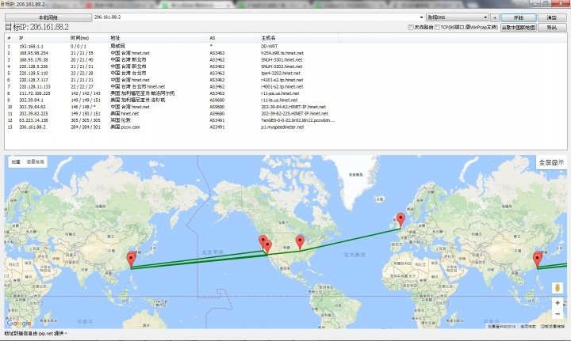This screenshot has width=571, height=341.
Task: Select hop row with IP 202.39.84.62
Action: pos(171,107)
